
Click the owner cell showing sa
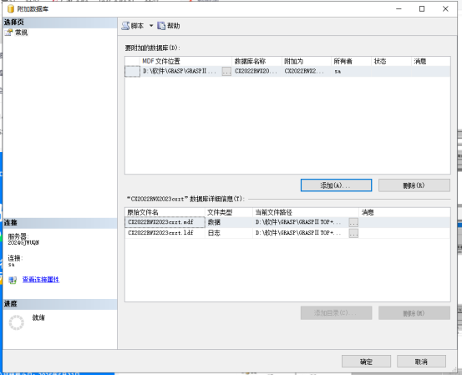[351, 71]
